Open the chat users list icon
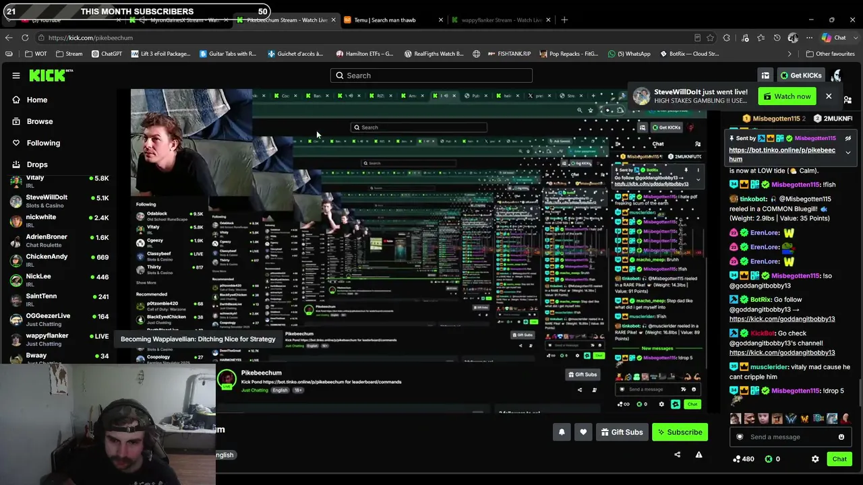 coord(847,100)
